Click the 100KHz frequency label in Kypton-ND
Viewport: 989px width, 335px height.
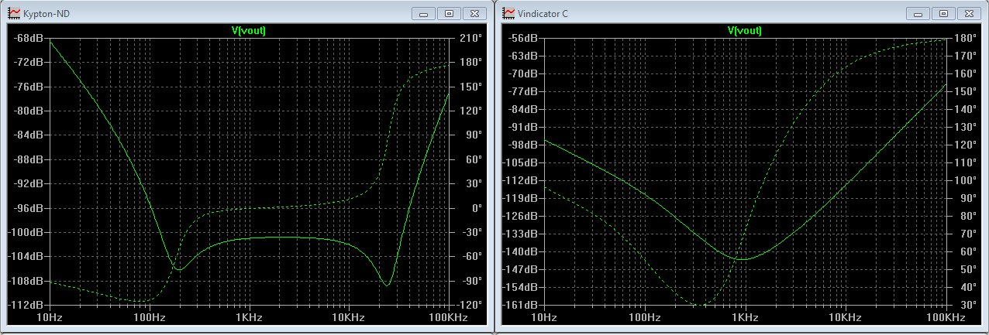447,319
